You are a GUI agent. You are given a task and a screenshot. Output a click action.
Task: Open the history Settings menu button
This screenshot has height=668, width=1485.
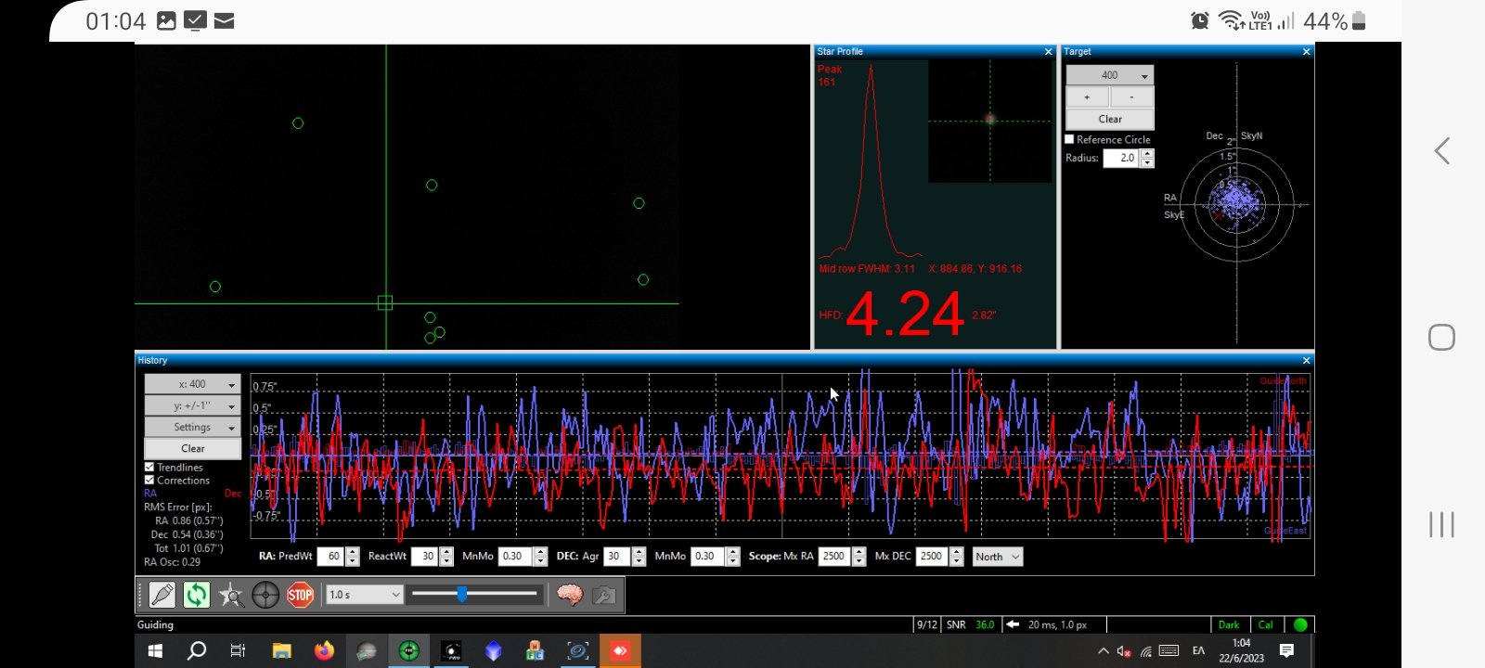click(193, 427)
